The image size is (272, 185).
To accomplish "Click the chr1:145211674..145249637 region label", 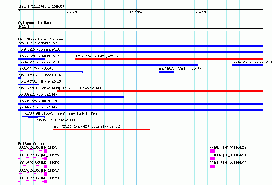I will pos(41,6).
